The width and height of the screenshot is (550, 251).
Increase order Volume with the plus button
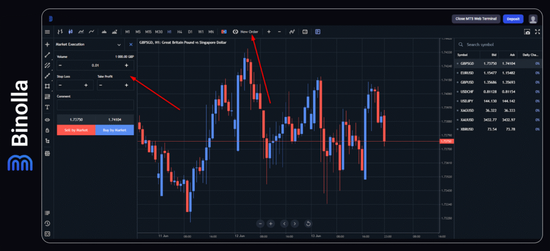pyautogui.click(x=126, y=65)
